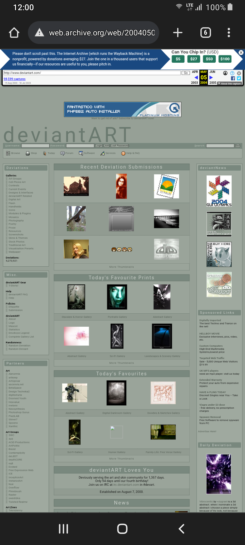The image size is (245, 545).
Task: Focus the deviantART Username field
Action: click(x=35, y=145)
